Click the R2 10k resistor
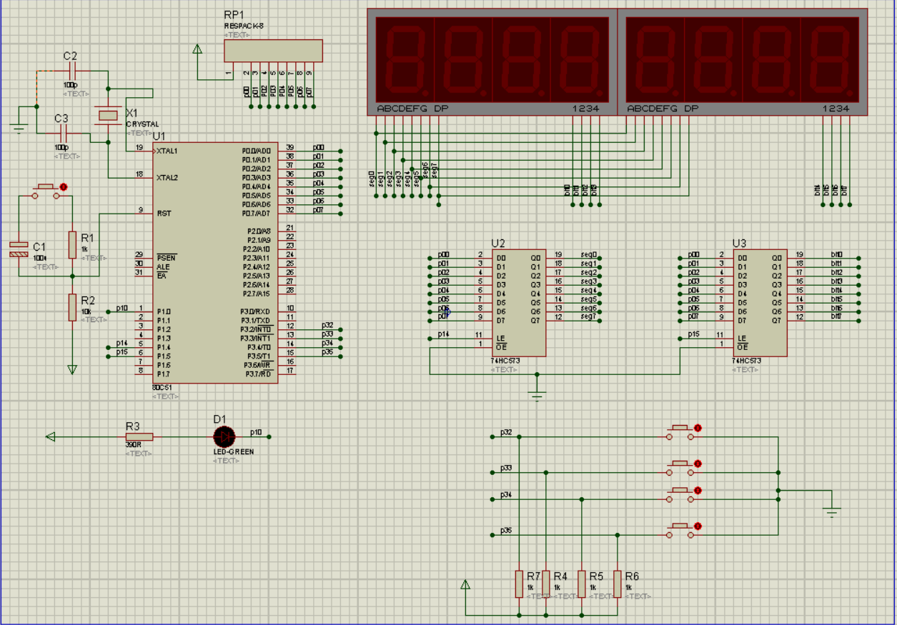897x625 pixels. (71, 306)
